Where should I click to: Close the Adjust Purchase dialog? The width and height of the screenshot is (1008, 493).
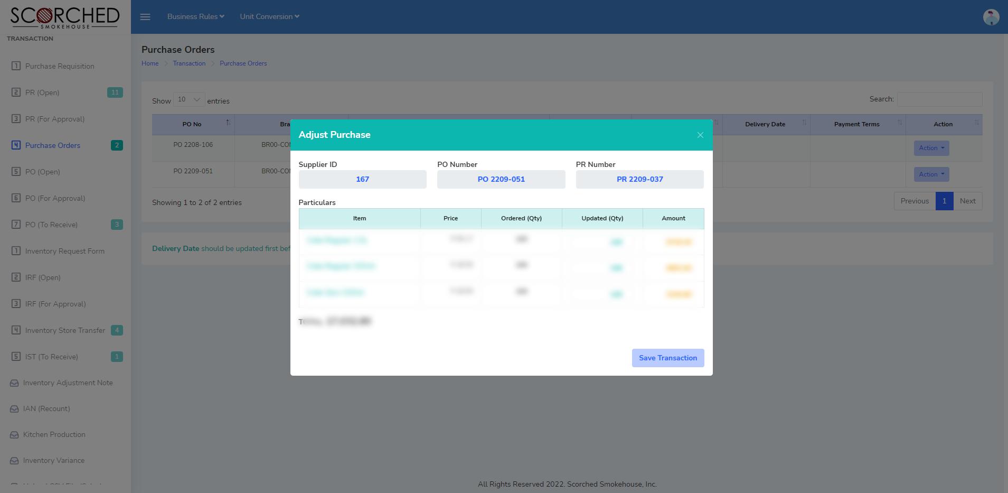(x=700, y=135)
